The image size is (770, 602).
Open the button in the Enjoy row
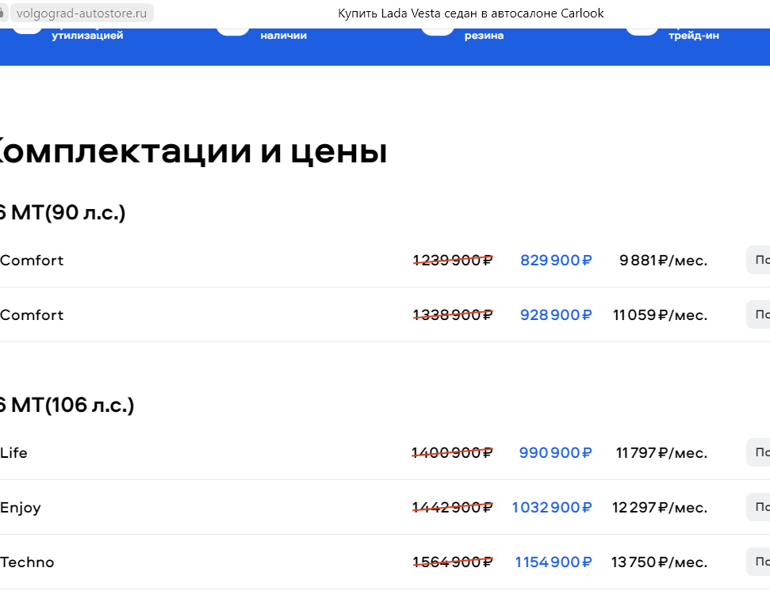pos(759,507)
